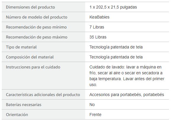Click 'Recomendación de peso mínimo' label
The height and width of the screenshot is (121, 171).
pos(36,27)
